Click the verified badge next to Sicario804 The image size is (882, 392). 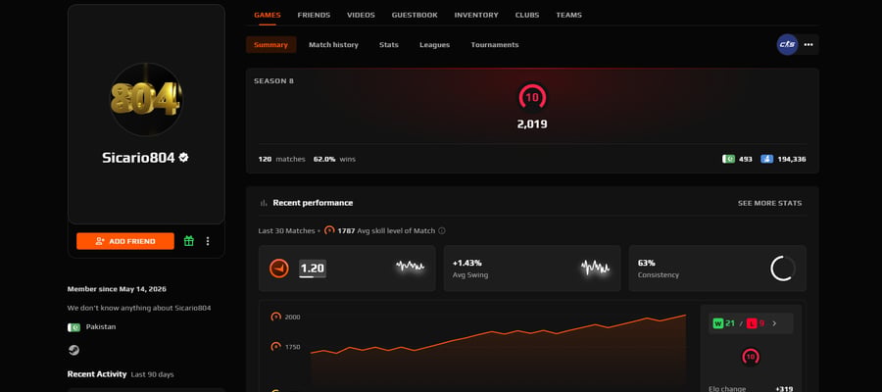183,158
